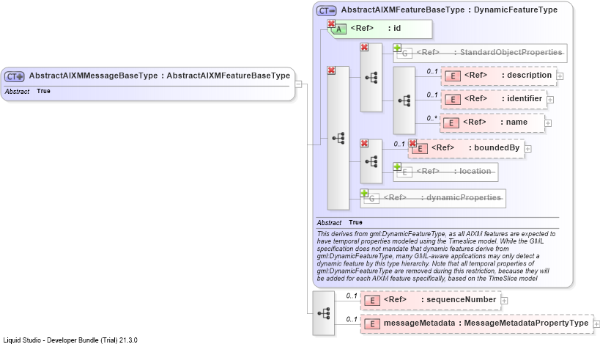Click the CT icon of AbstractAIXMFeatureBaseType
The width and height of the screenshot is (600, 344).
click(327, 11)
